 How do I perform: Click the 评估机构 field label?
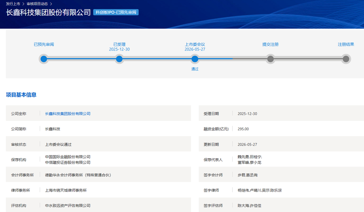(19, 206)
